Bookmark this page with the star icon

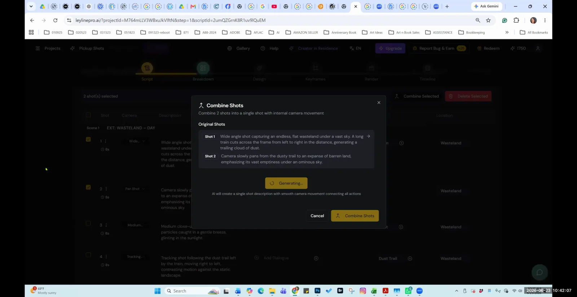[488, 20]
